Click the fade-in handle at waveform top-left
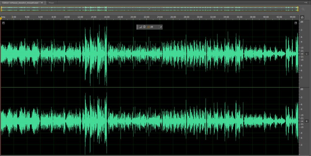 pos(3,23)
